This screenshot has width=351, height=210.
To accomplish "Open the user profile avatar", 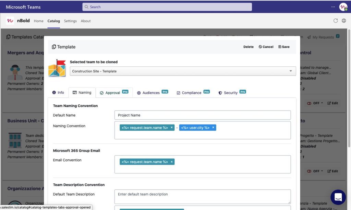I will [x=343, y=7].
